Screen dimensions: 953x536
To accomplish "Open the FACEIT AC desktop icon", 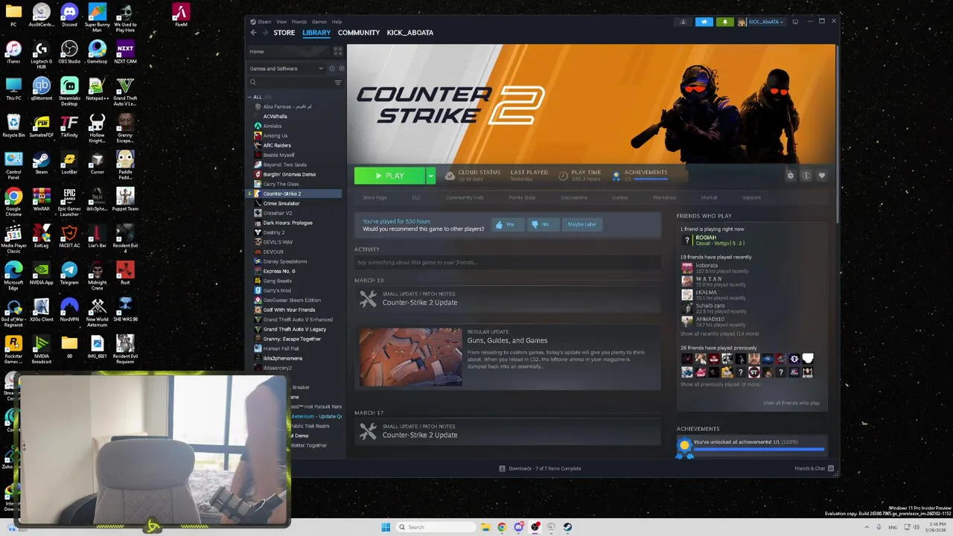I will tap(69, 236).
